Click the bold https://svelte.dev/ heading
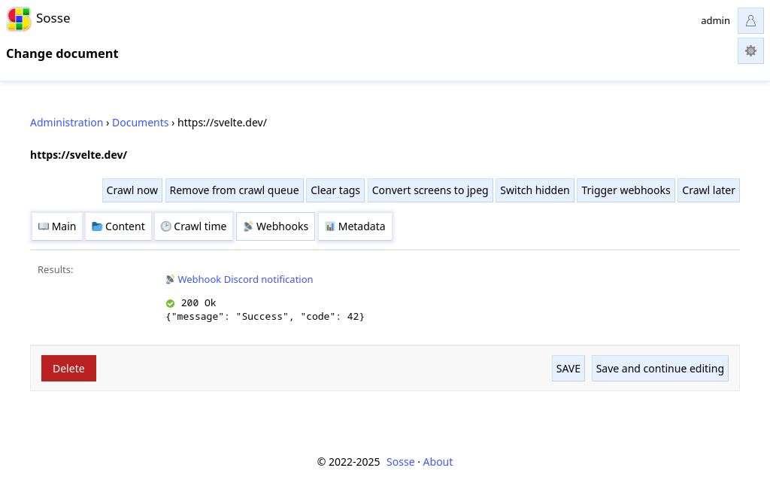The width and height of the screenshot is (770, 477). click(78, 155)
